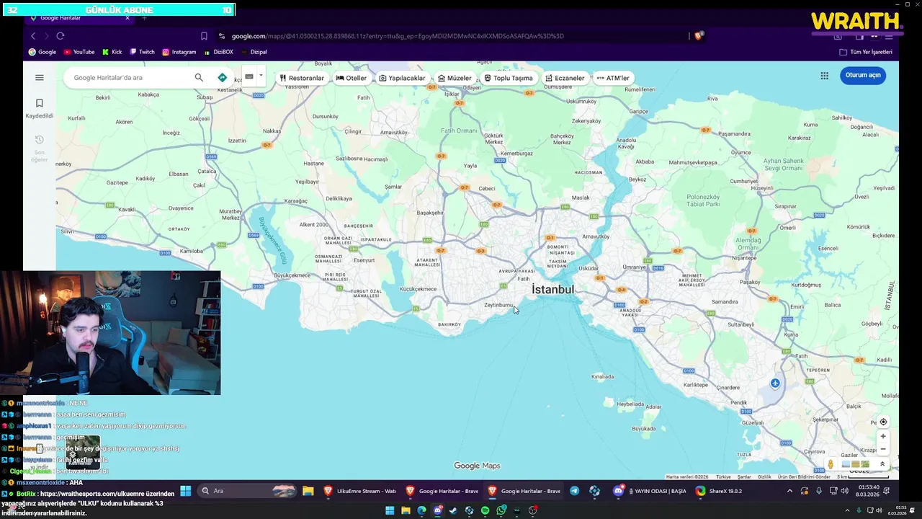Show hidden system tray icons

pos(789,491)
